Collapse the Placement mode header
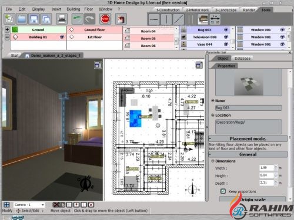This screenshot has width=294, height=220. (x=248, y=138)
